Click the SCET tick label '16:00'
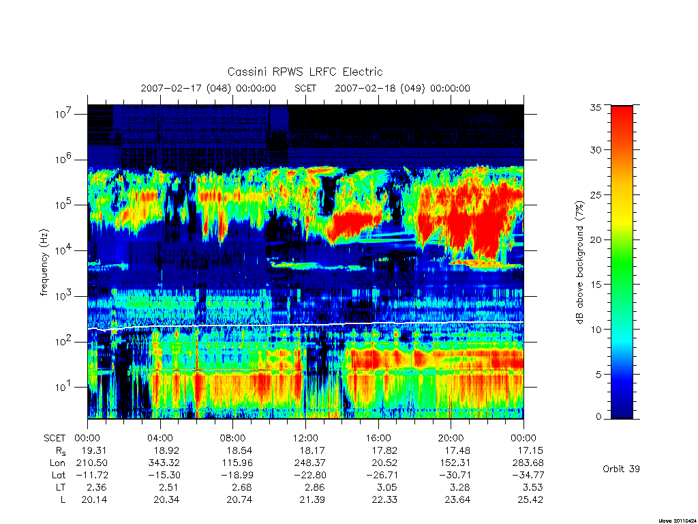698x524 pixels. pos(378,439)
